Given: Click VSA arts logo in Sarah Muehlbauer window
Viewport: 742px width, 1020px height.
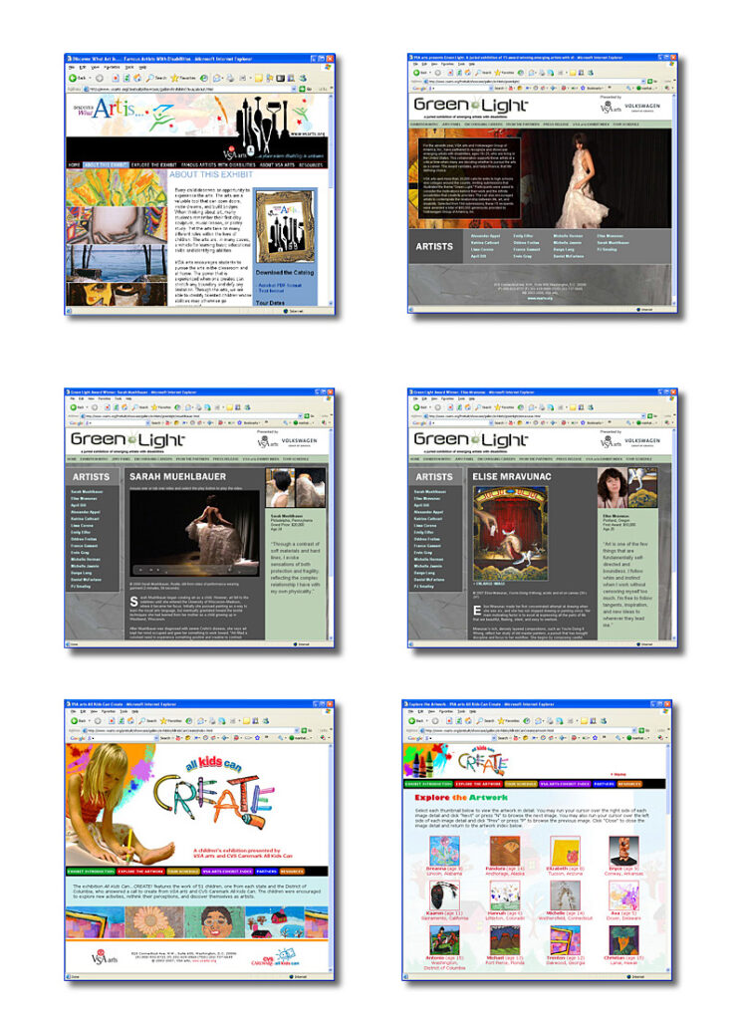Looking at the screenshot, I should click(x=268, y=441).
